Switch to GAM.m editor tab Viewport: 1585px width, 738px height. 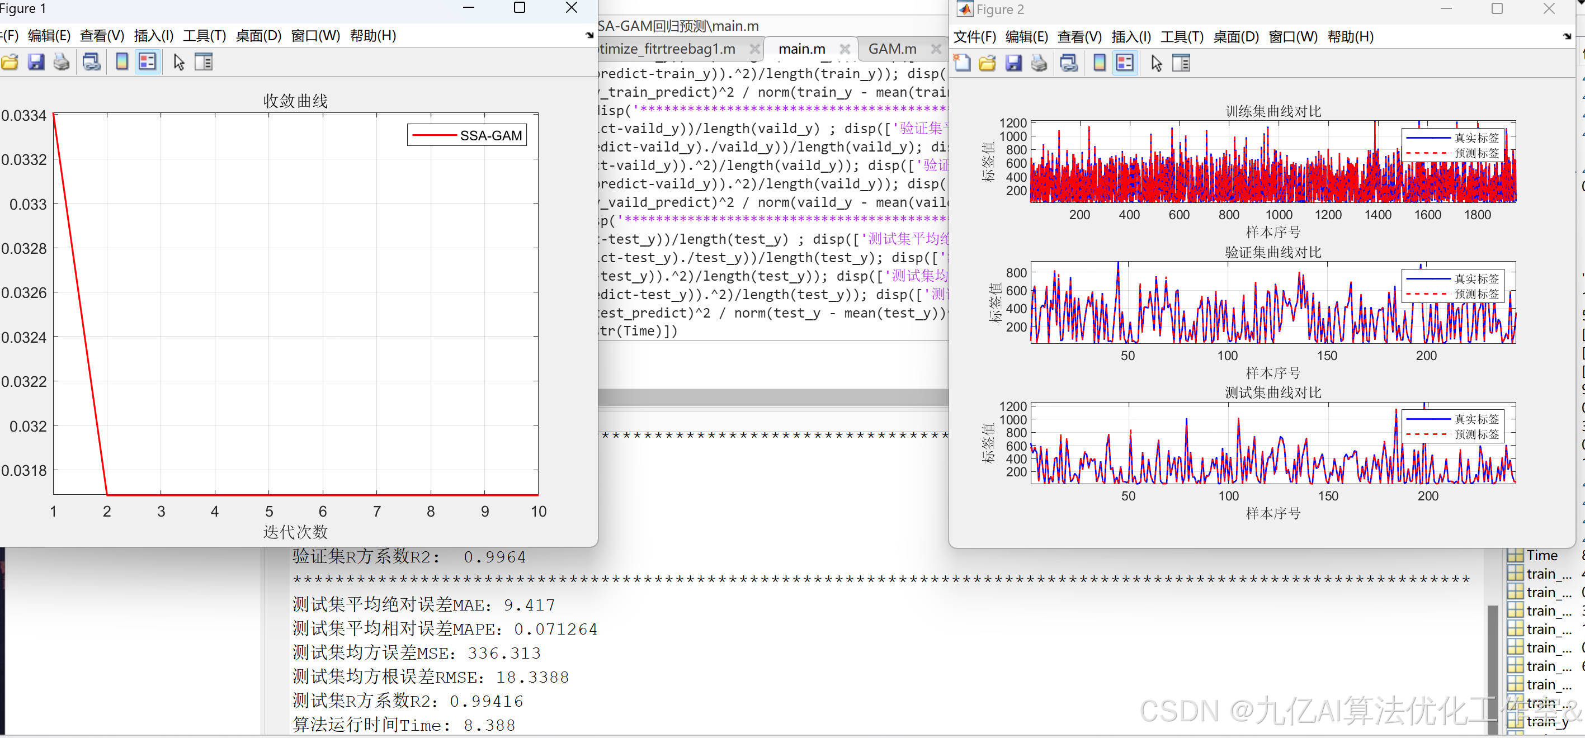tap(892, 49)
